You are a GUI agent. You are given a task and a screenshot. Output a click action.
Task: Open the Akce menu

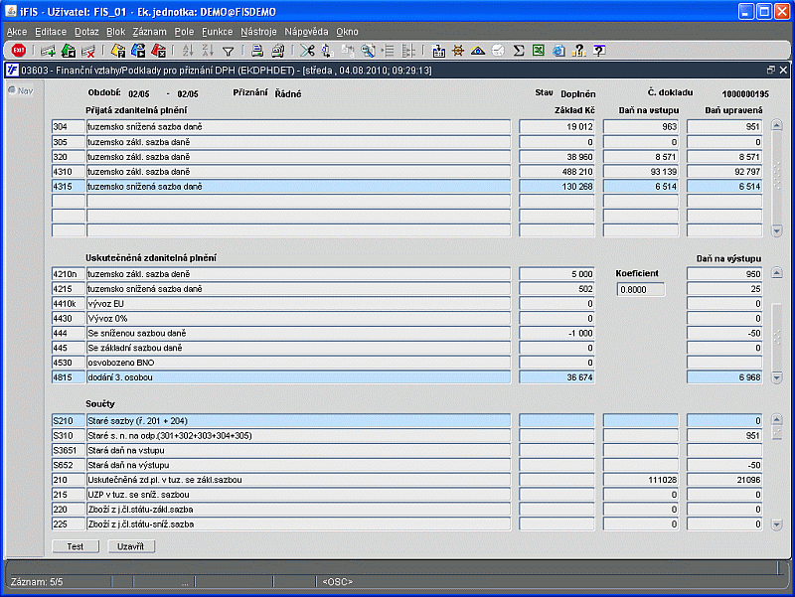point(17,32)
